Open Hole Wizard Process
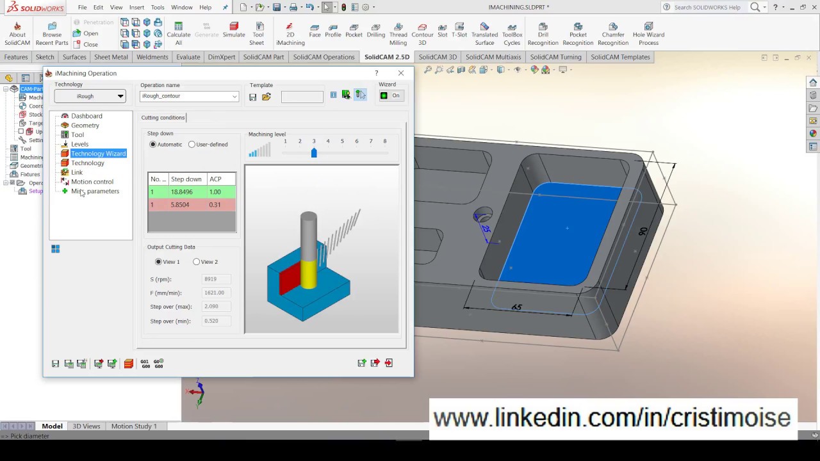Image resolution: width=820 pixels, height=461 pixels. 648,35
